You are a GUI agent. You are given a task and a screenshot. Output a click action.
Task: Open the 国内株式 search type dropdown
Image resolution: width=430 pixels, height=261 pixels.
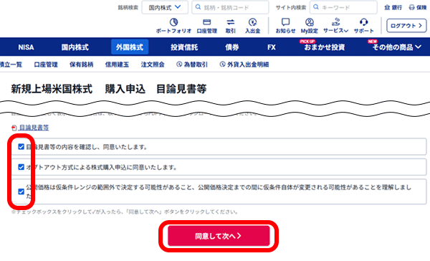point(165,7)
